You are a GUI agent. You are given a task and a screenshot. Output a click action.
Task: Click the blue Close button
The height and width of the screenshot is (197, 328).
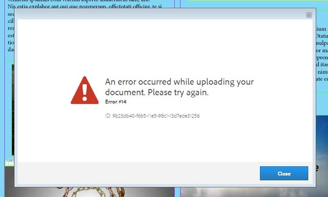(284, 173)
